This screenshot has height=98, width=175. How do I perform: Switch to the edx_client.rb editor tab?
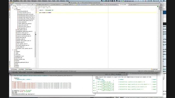coord(133,5)
